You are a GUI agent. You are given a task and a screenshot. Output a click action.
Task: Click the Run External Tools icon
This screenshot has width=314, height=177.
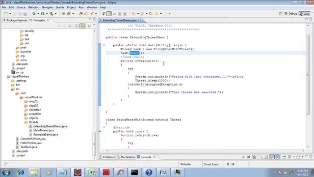52,14
